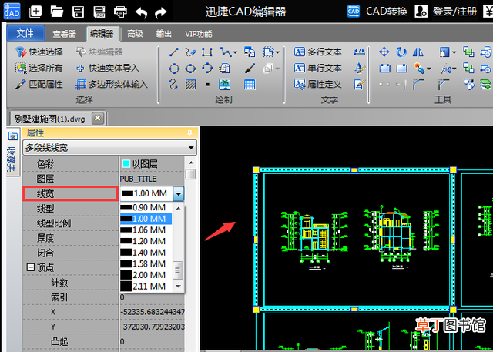Click the 多边形实体输入 button

(x=112, y=84)
